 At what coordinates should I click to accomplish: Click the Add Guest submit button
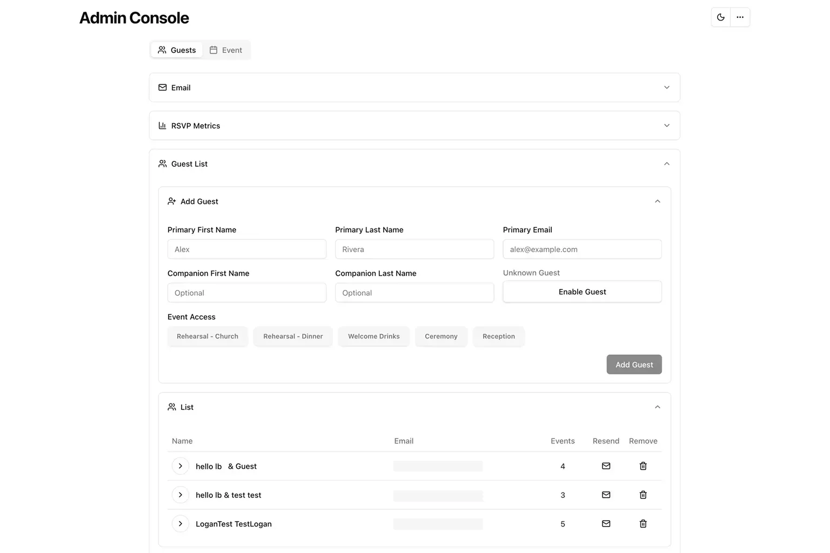(x=634, y=365)
